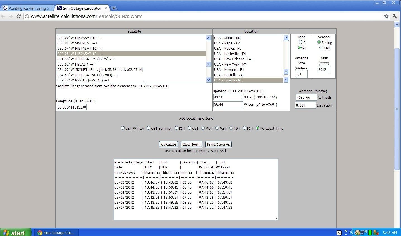Select the ku band radio button

[x=300, y=48]
